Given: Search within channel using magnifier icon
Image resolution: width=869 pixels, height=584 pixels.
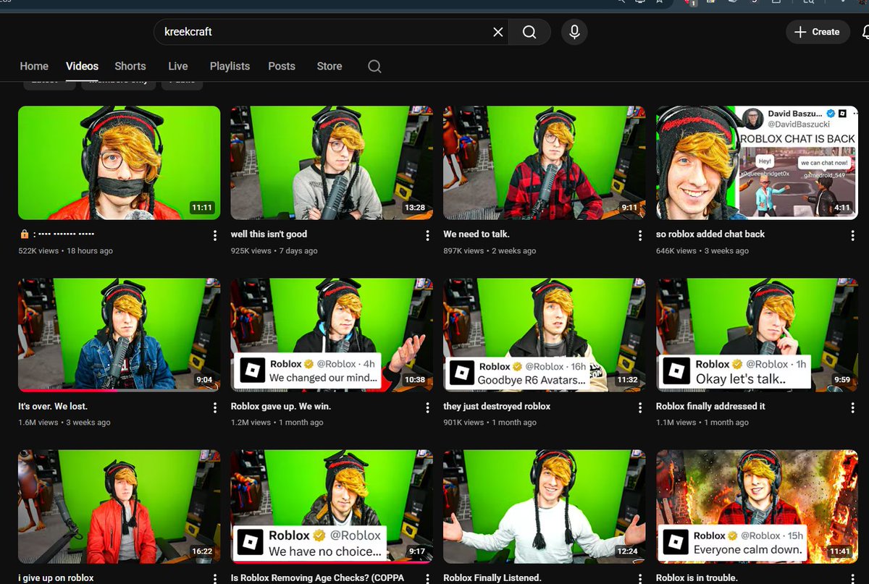Looking at the screenshot, I should (x=374, y=66).
